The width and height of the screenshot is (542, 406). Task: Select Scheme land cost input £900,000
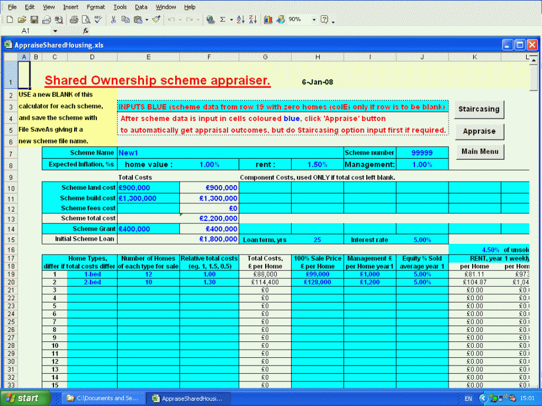click(148, 187)
